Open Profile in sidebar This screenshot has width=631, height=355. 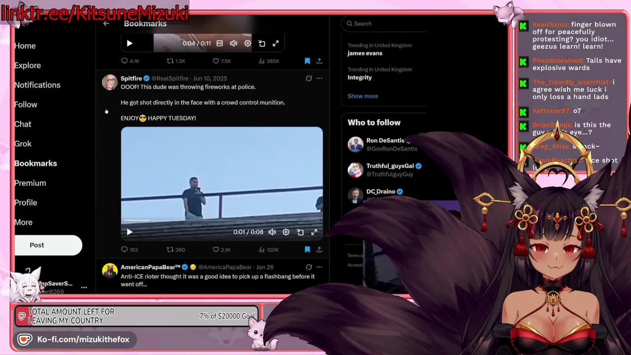coord(26,203)
